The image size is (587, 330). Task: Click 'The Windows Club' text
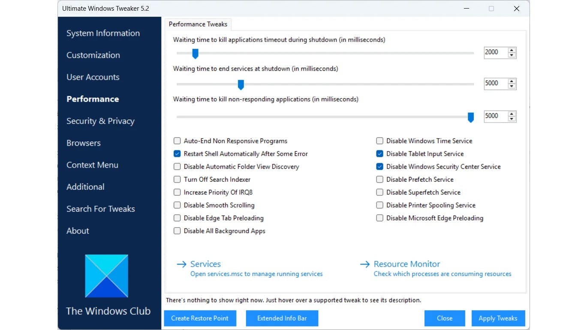tap(108, 312)
